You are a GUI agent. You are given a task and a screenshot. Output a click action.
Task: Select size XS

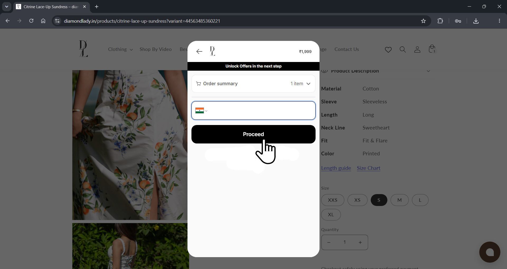357,200
